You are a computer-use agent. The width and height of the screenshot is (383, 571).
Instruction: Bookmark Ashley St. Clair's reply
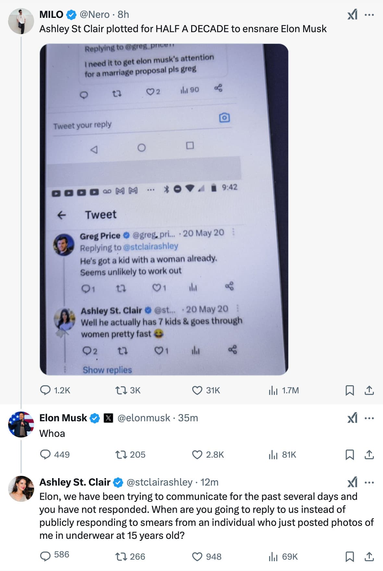coord(350,556)
